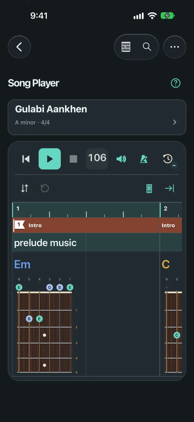
Task: Stop playback with the square button
Action: 73,159
